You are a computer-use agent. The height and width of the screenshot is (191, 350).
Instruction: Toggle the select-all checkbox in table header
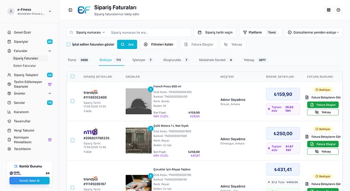click(x=73, y=76)
